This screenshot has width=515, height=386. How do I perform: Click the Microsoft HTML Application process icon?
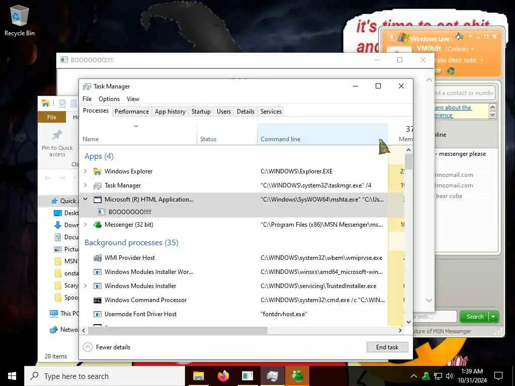pyautogui.click(x=97, y=199)
